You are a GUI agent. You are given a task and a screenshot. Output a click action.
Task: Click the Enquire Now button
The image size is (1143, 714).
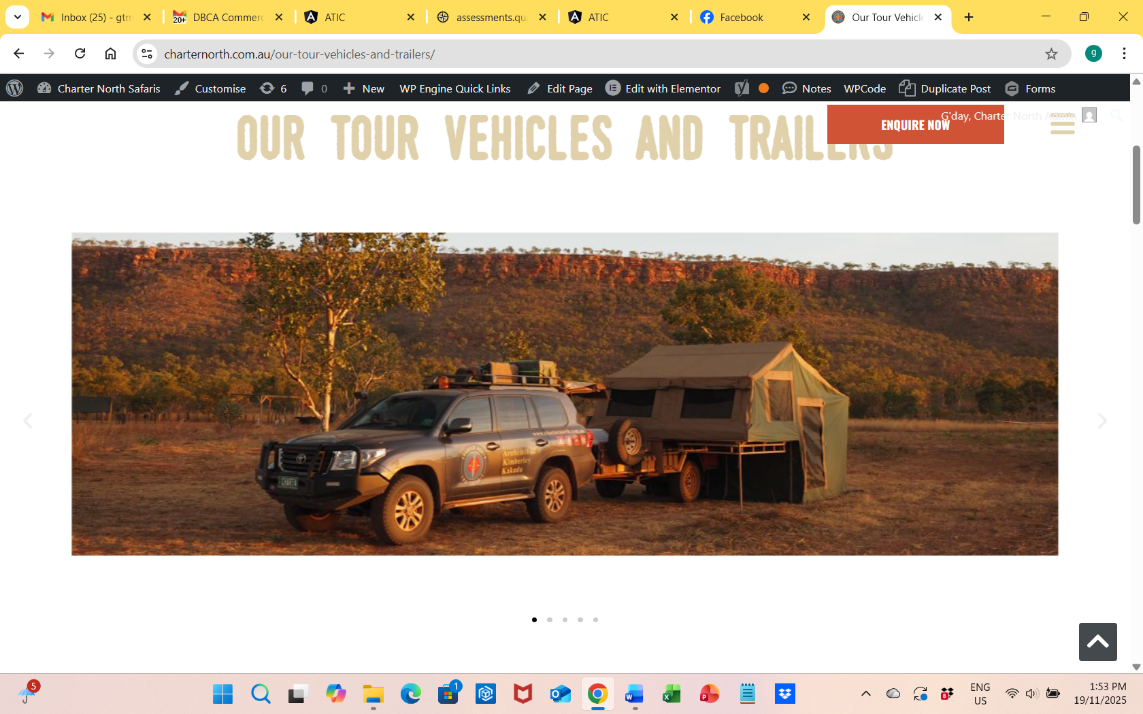click(915, 125)
